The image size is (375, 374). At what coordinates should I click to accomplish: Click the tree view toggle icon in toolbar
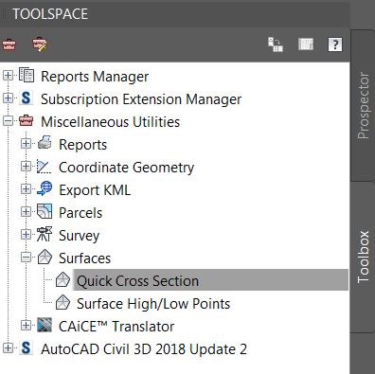(x=276, y=45)
